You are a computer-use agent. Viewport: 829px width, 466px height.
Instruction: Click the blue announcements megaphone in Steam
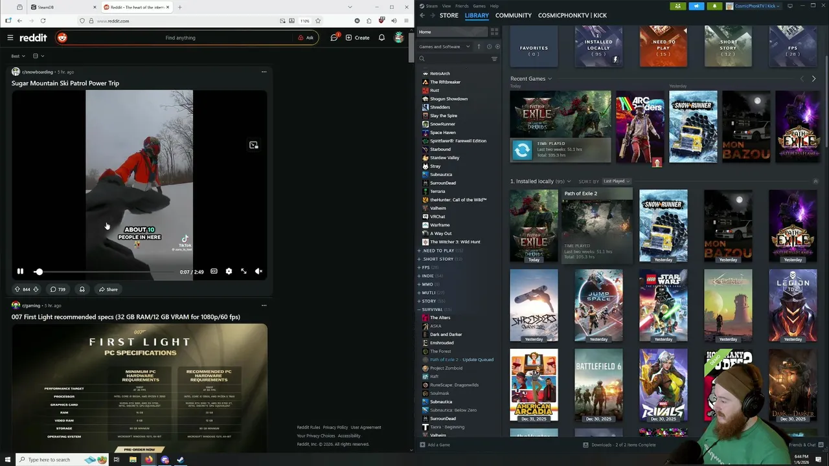(x=696, y=6)
